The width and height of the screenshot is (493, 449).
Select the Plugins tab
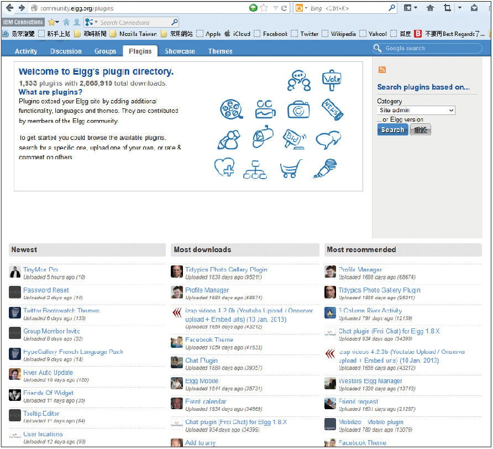coord(140,51)
